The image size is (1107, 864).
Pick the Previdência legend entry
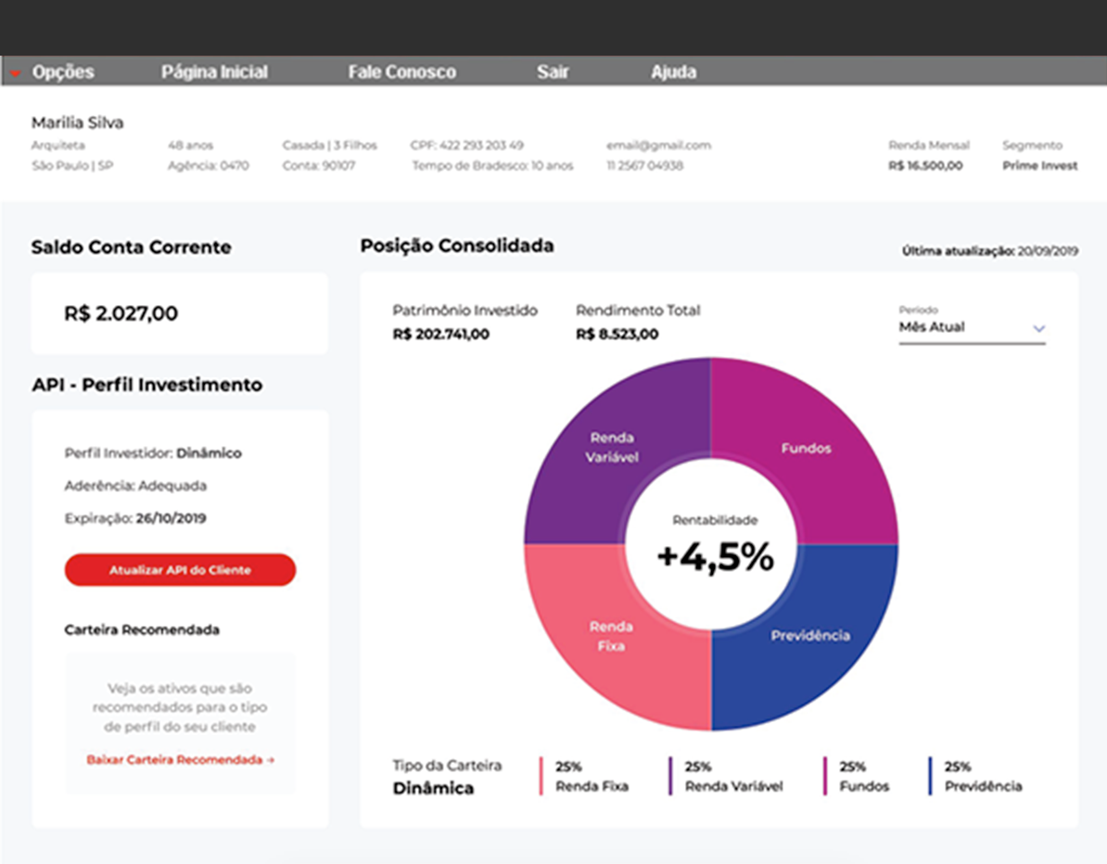pos(982,777)
